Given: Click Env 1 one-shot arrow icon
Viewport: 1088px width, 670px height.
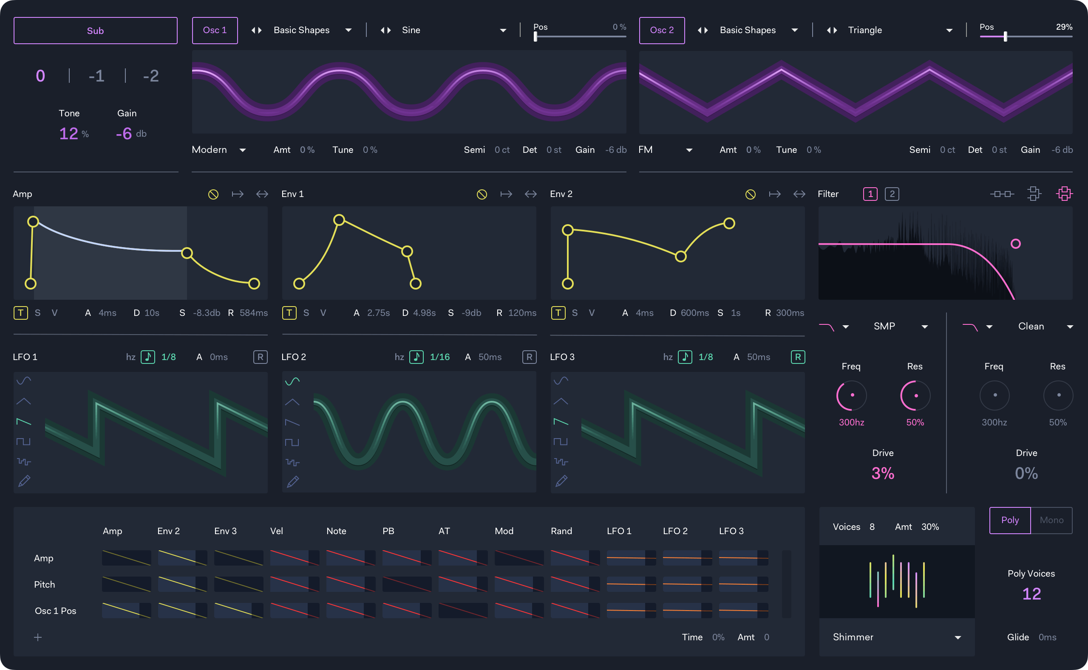Looking at the screenshot, I should [x=506, y=194].
